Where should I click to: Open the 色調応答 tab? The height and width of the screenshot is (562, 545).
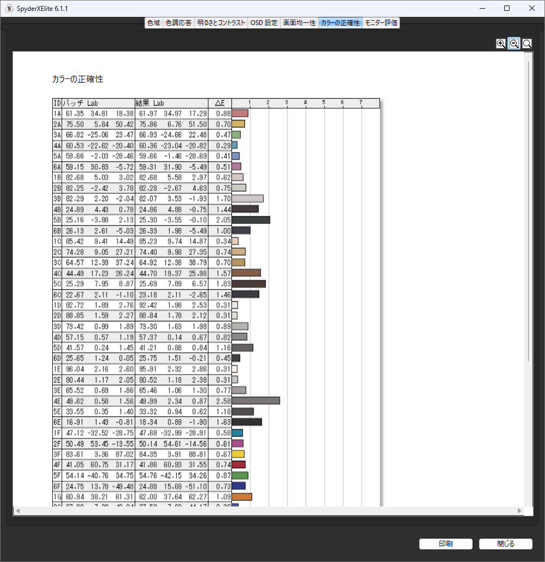(x=178, y=23)
